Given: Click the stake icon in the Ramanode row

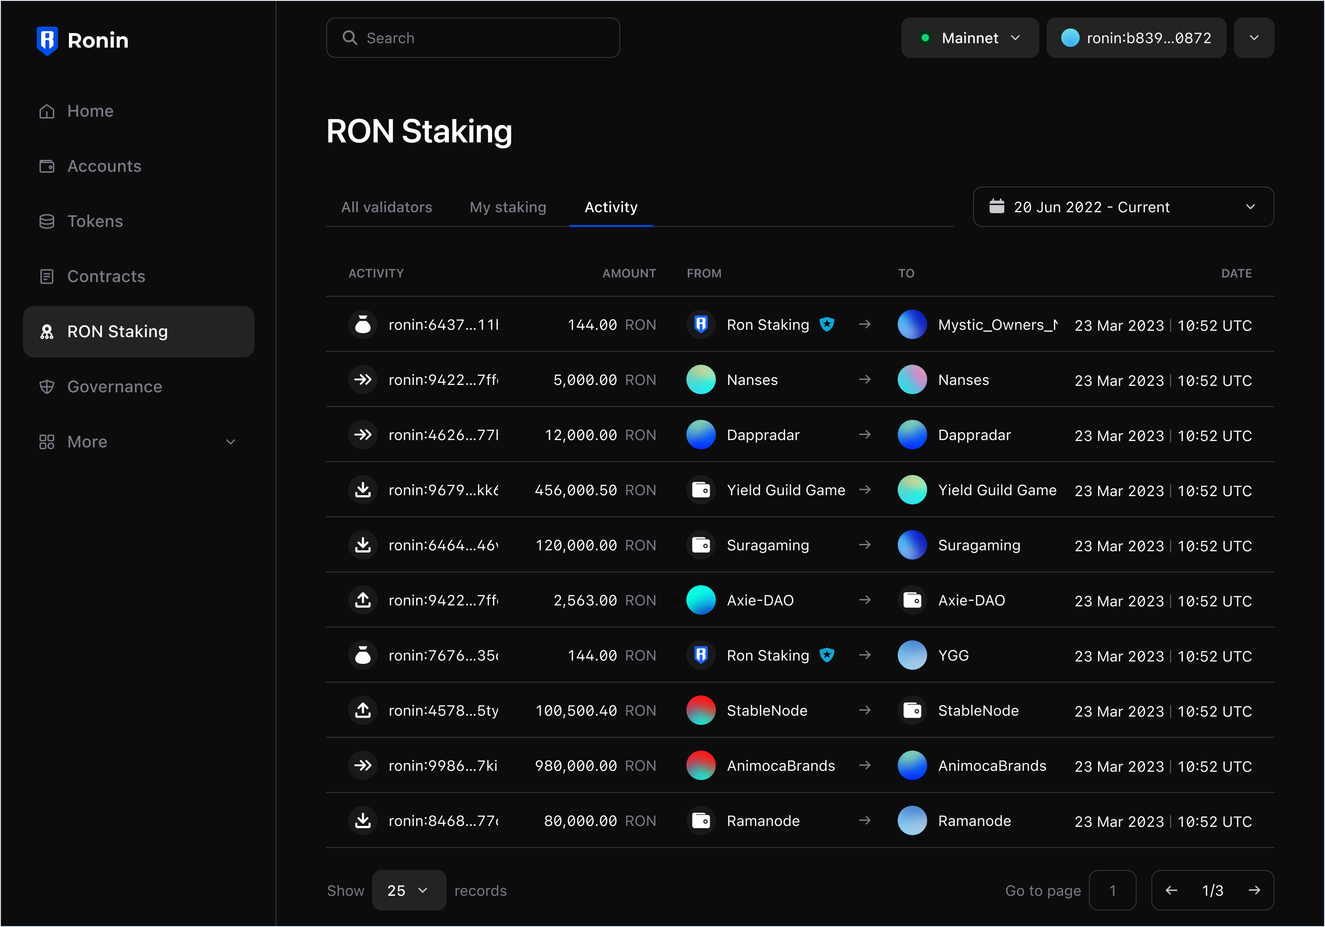Looking at the screenshot, I should 363,820.
